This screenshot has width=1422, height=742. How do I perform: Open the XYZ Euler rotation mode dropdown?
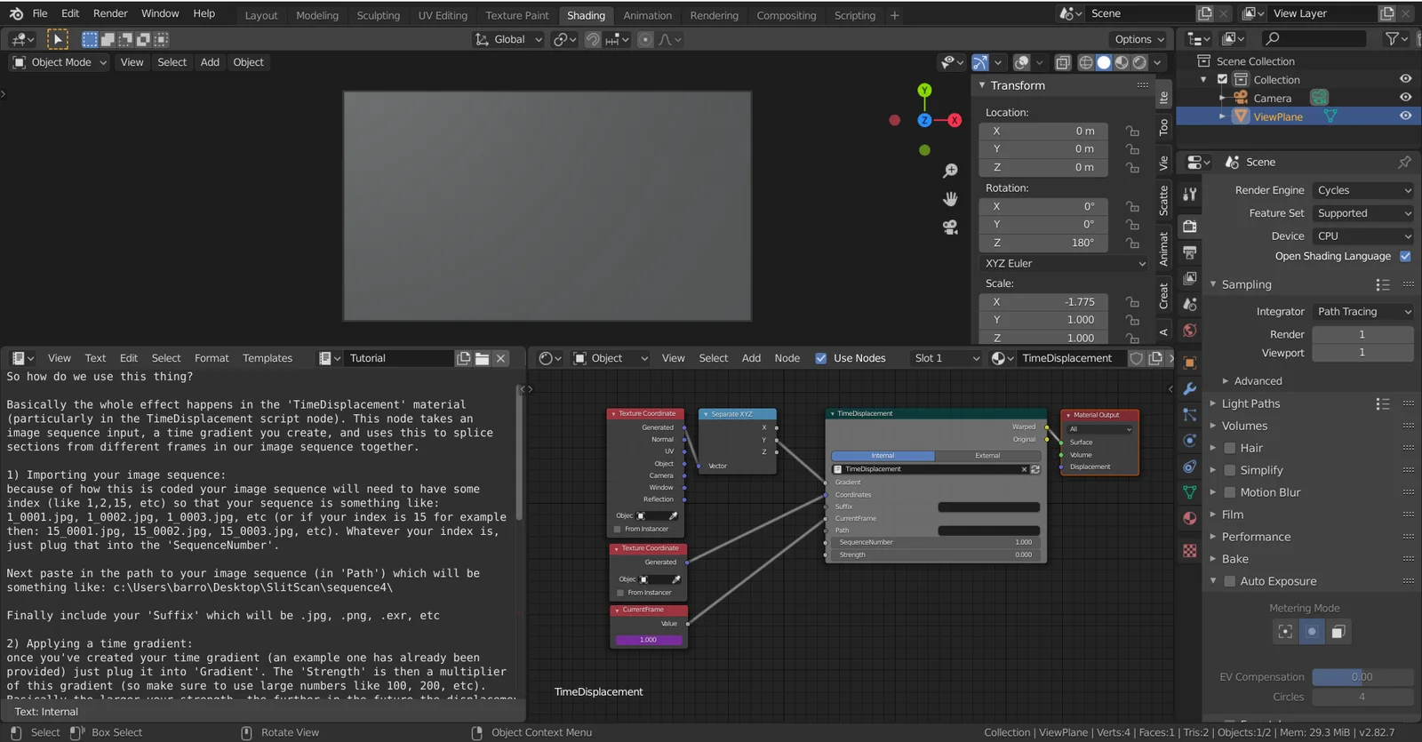click(1065, 264)
